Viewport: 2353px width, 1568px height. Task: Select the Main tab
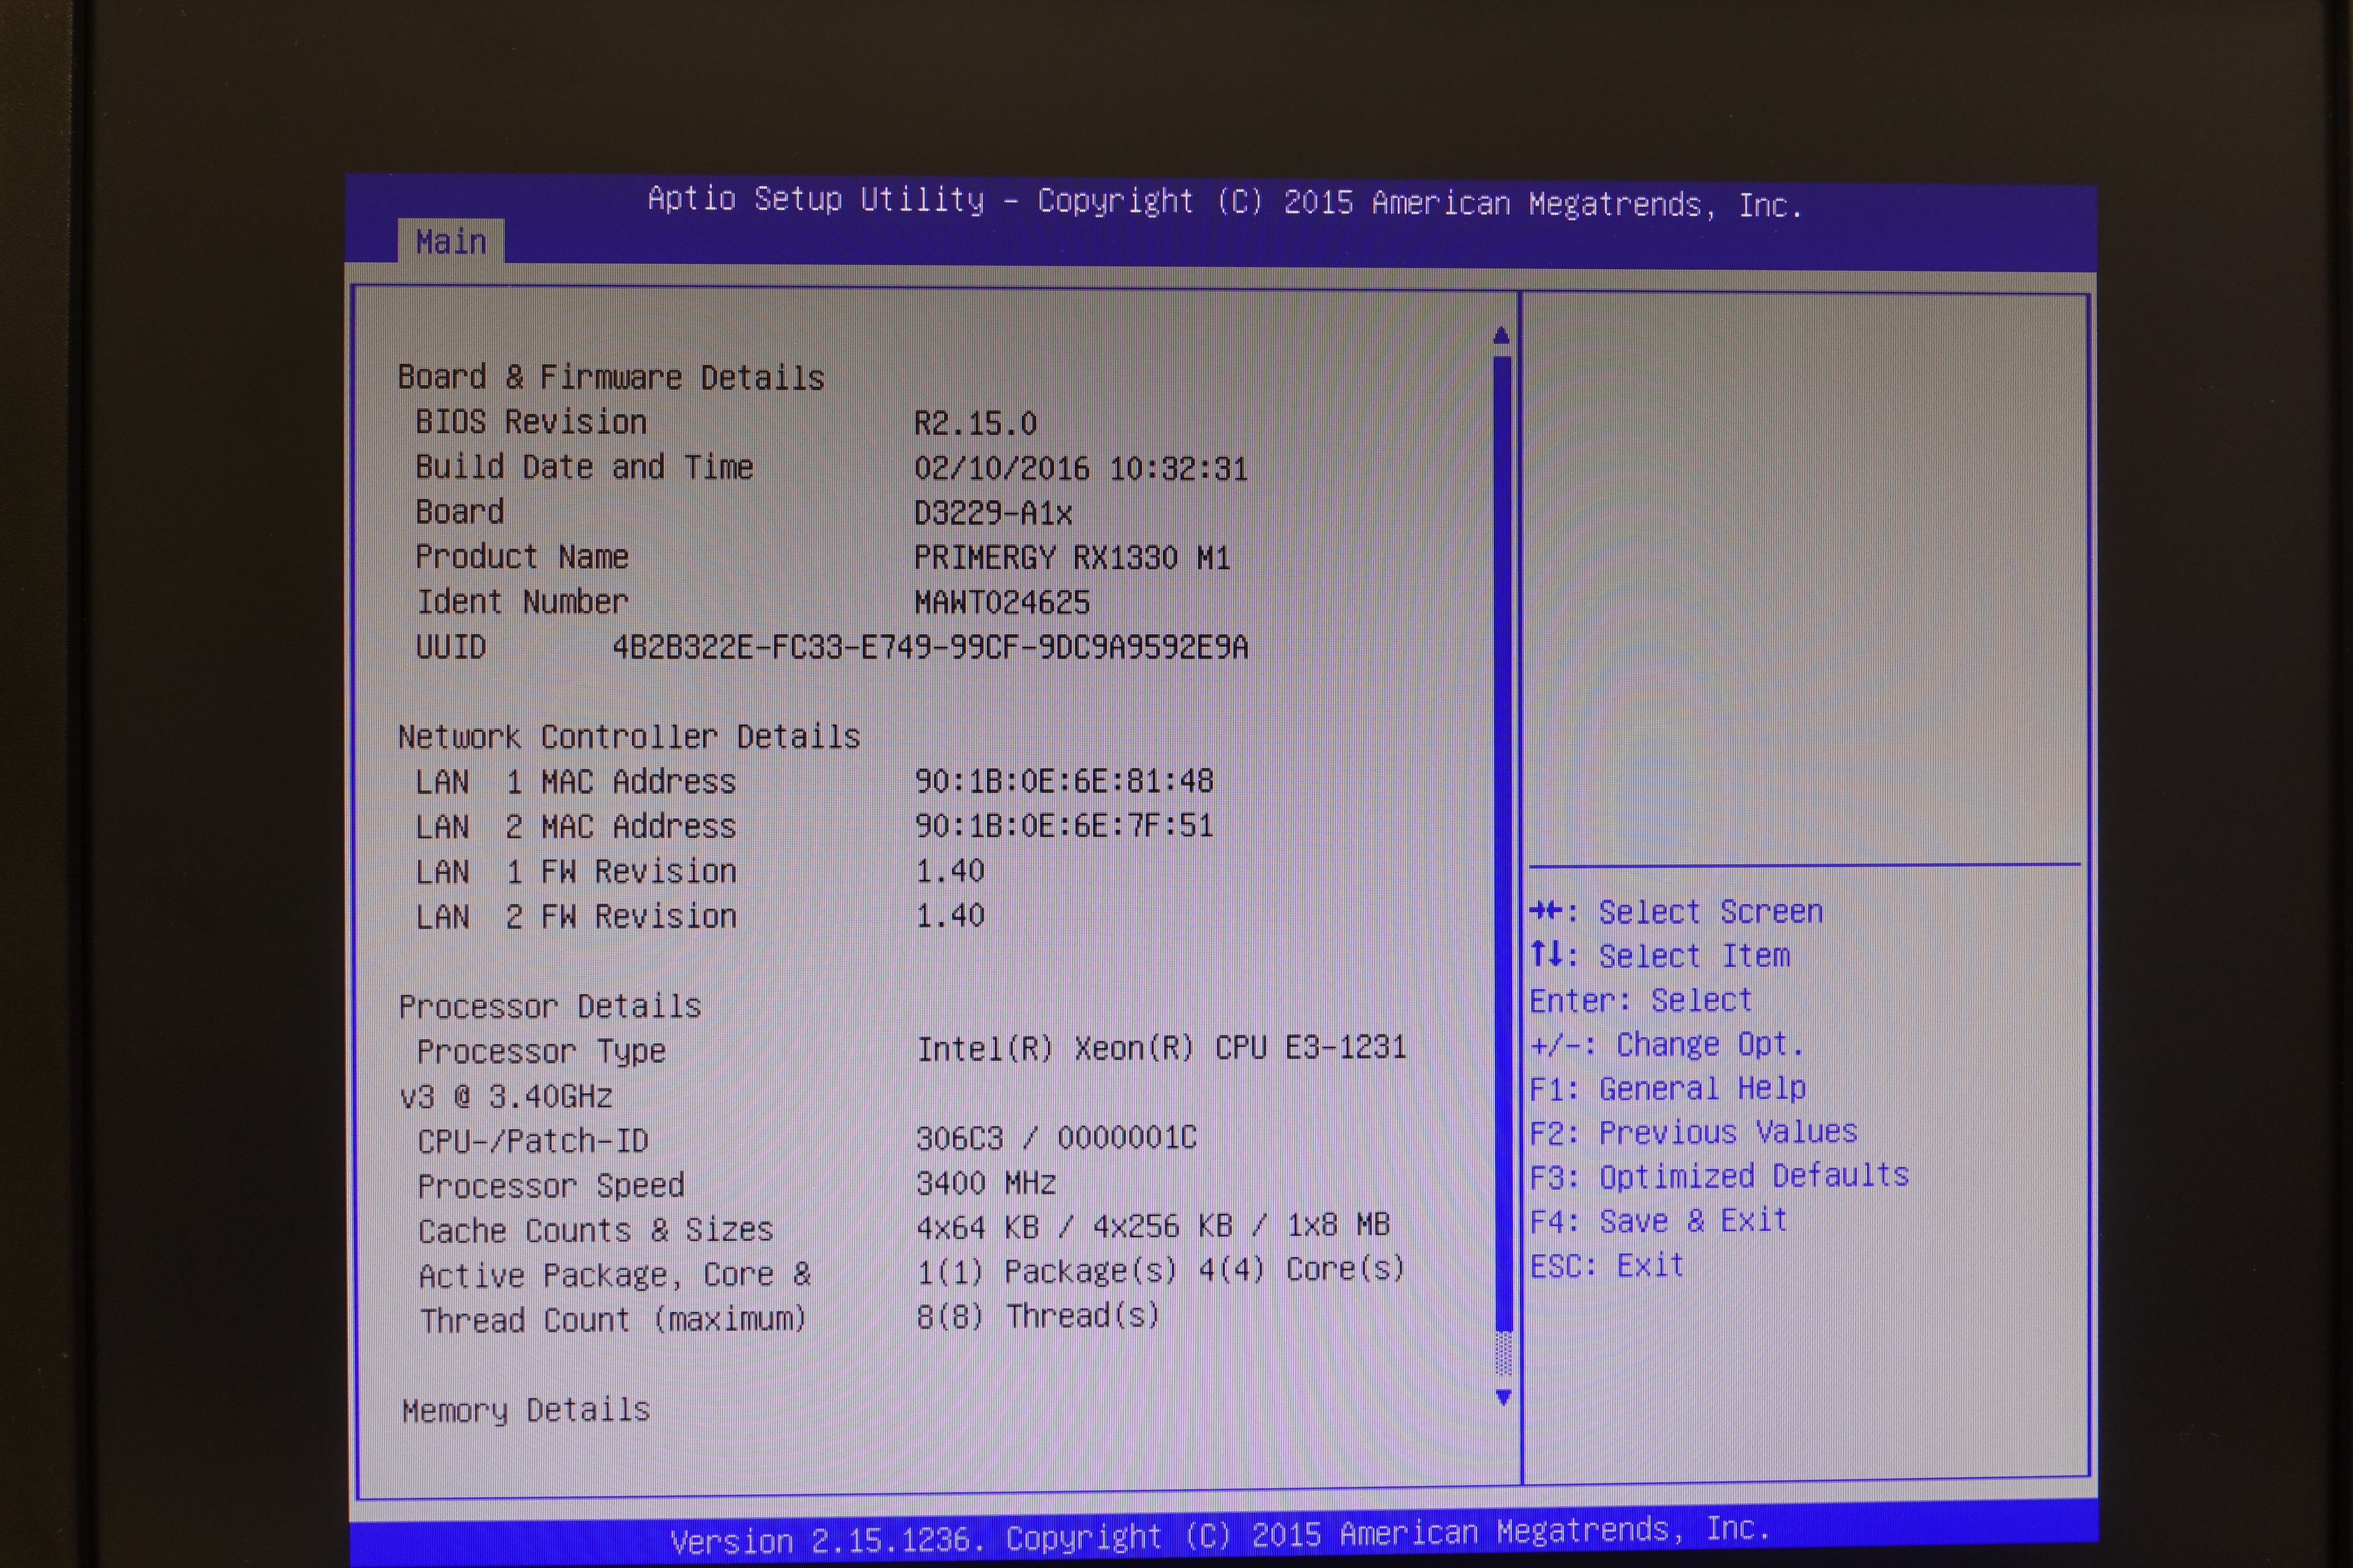coord(450,242)
